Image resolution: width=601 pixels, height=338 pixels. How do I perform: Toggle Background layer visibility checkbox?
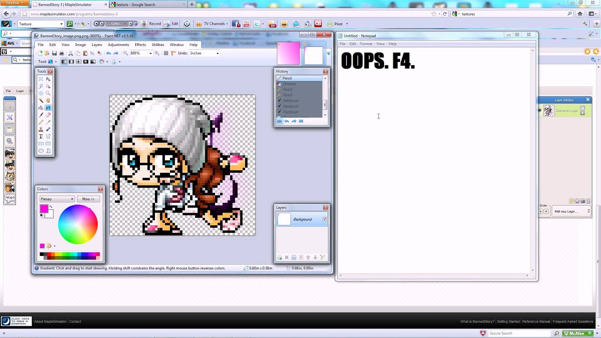coord(324,219)
